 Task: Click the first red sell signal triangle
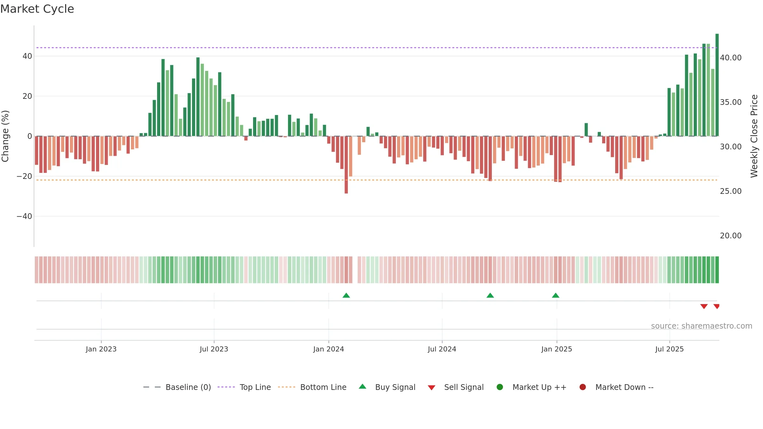point(704,306)
